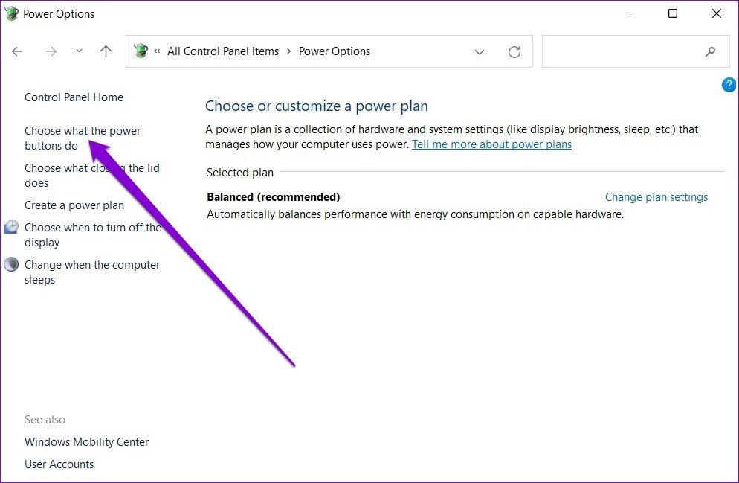
Task: Click Create a power plan
Action: (74, 205)
